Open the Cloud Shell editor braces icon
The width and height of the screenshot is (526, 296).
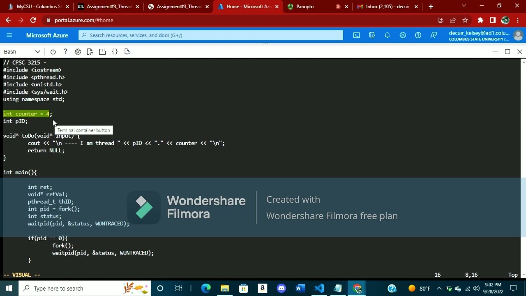pos(115,52)
